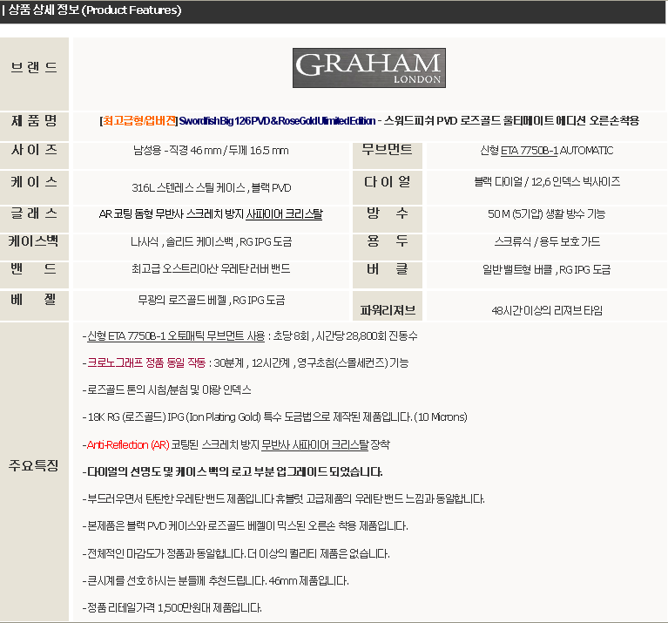The image size is (668, 623).
Task: Click '316L 스텐레스 스틸 케이스, 블랙 PVD' value
Action: coord(212,188)
